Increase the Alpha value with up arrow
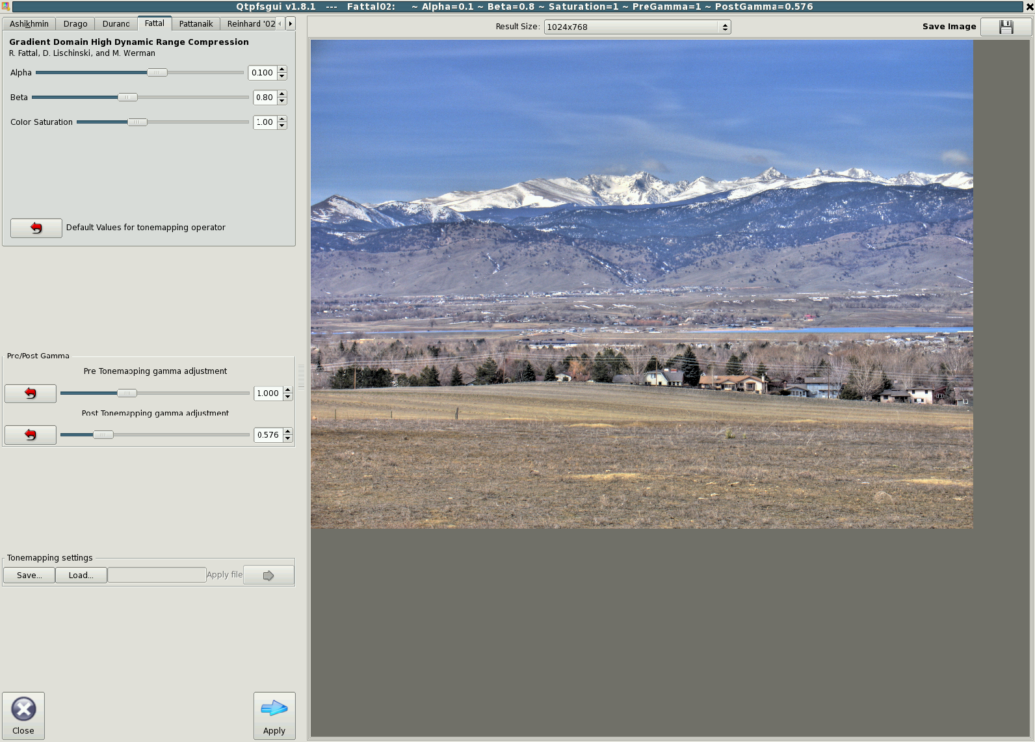The image size is (1035, 742). [282, 70]
